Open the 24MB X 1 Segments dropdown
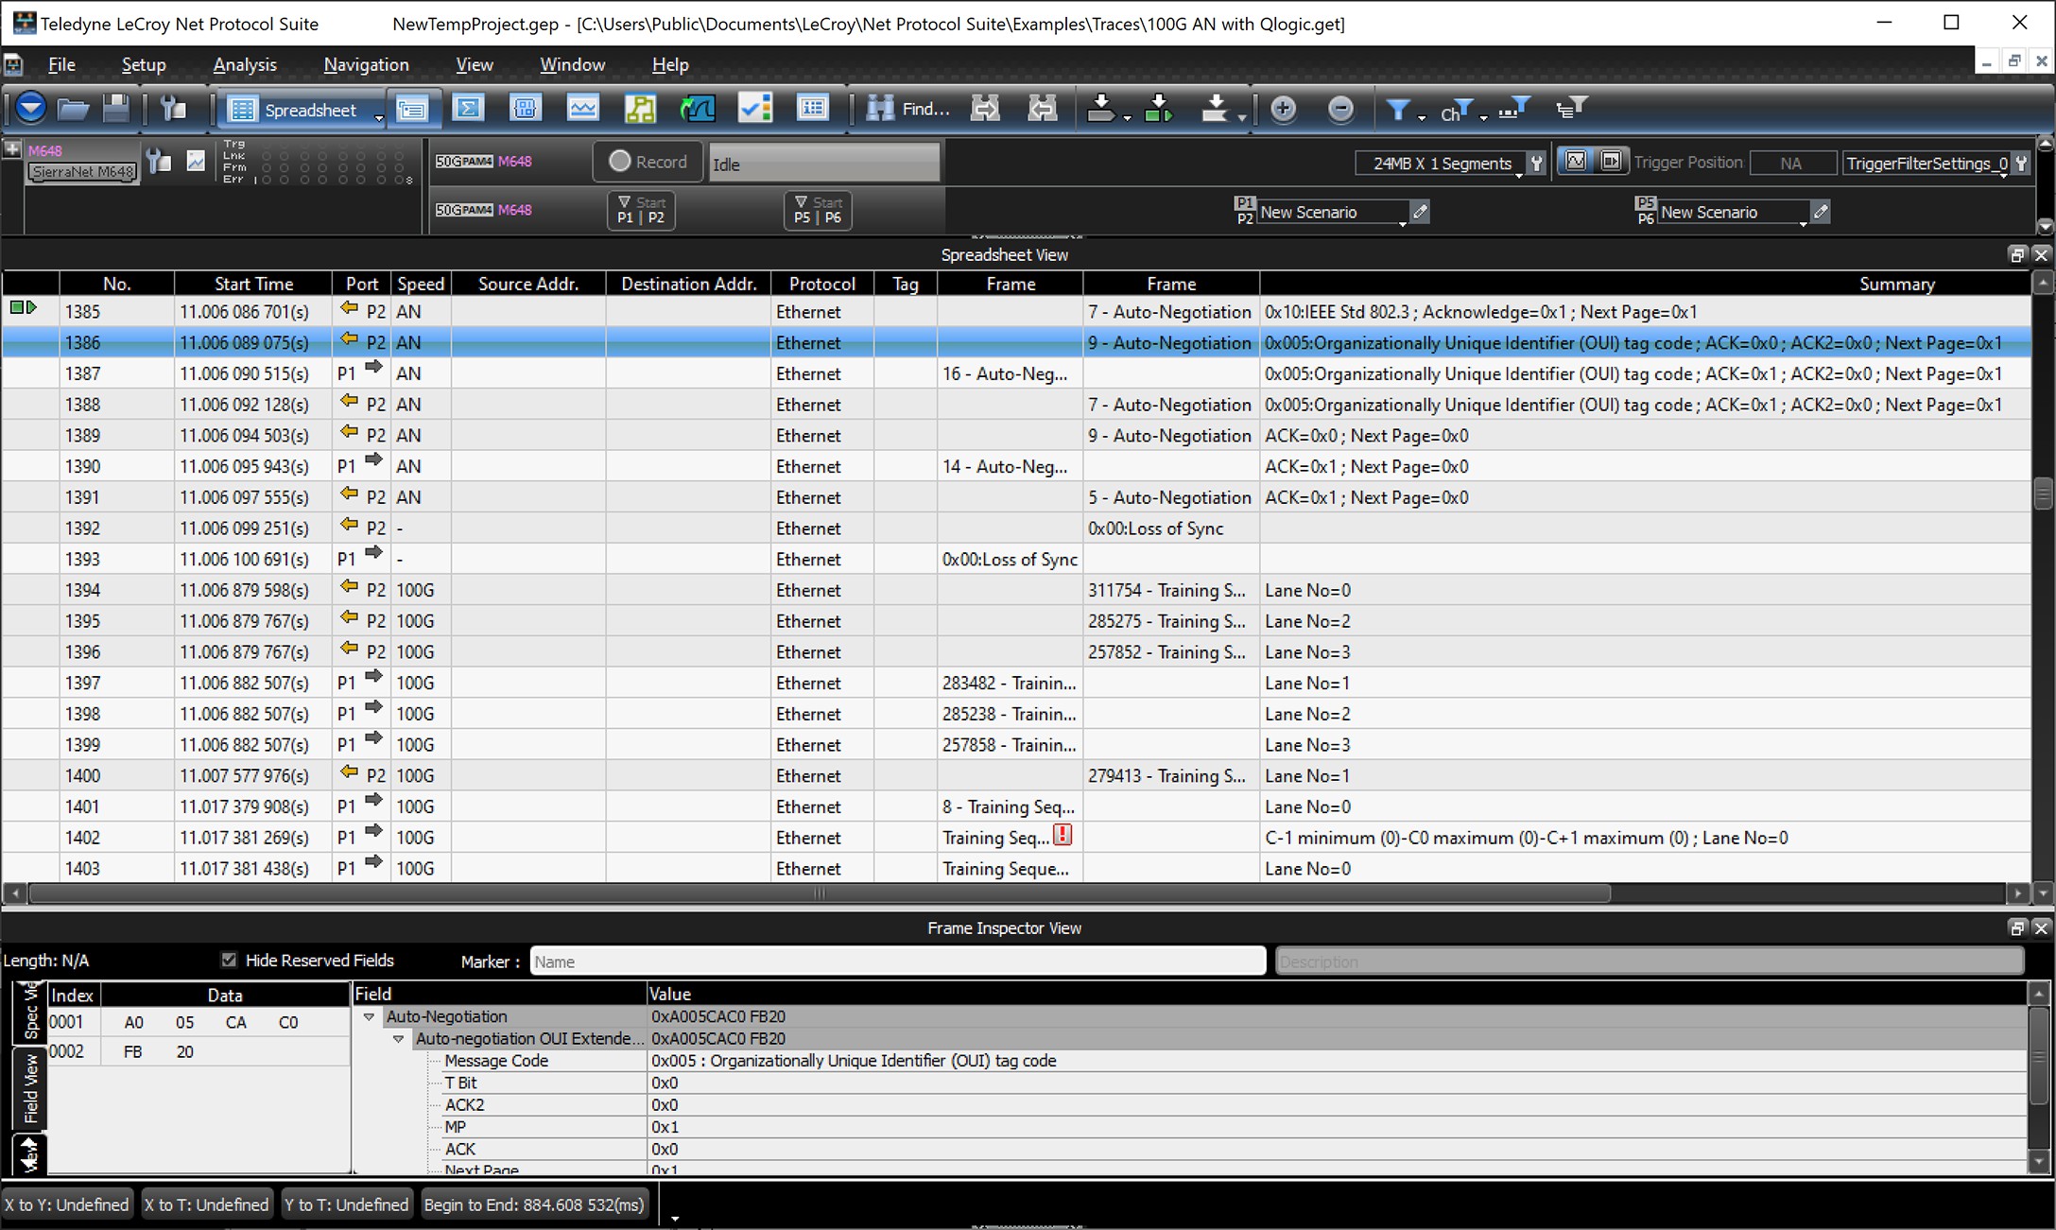The height and width of the screenshot is (1230, 2056). pos(1442,164)
